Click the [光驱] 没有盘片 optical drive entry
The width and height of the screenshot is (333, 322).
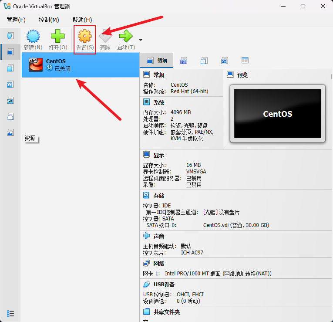pos(221,212)
